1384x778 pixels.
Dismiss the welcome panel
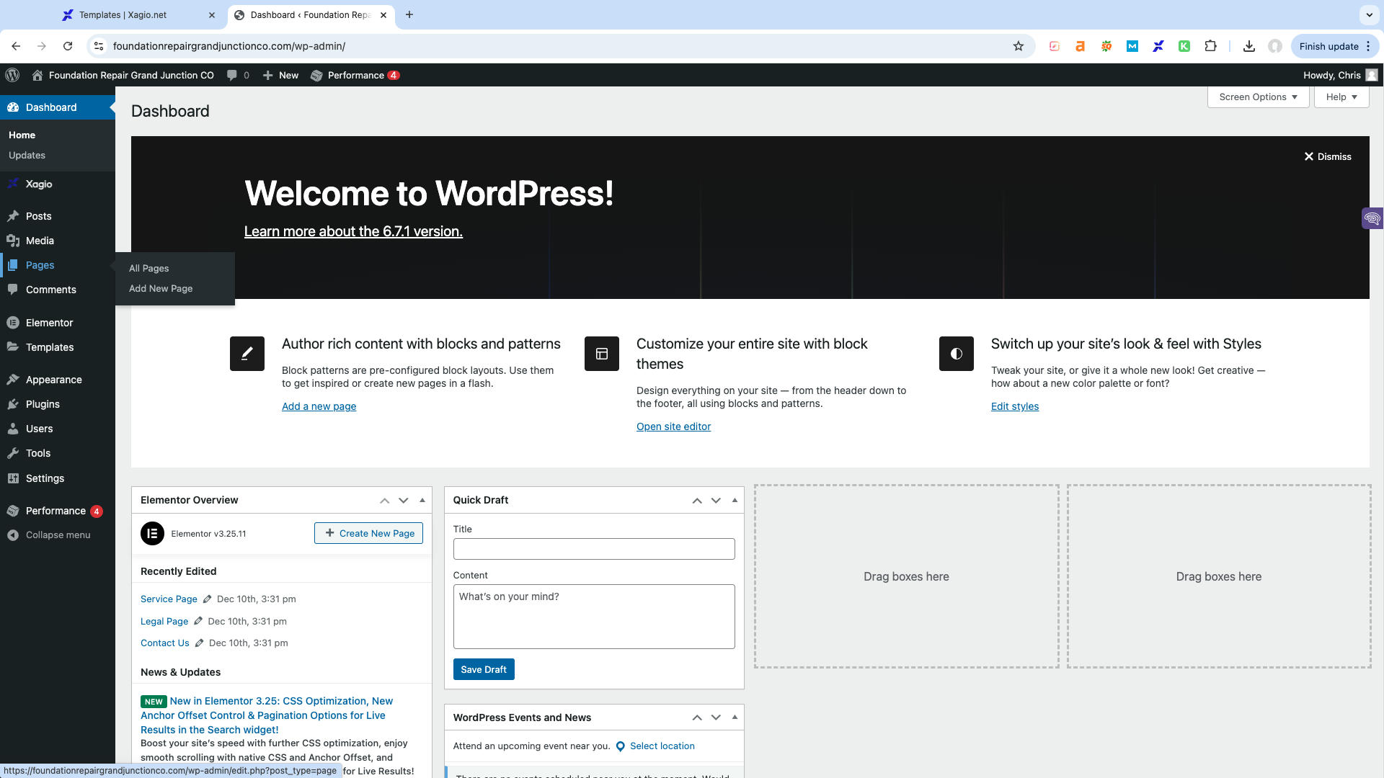tap(1328, 156)
